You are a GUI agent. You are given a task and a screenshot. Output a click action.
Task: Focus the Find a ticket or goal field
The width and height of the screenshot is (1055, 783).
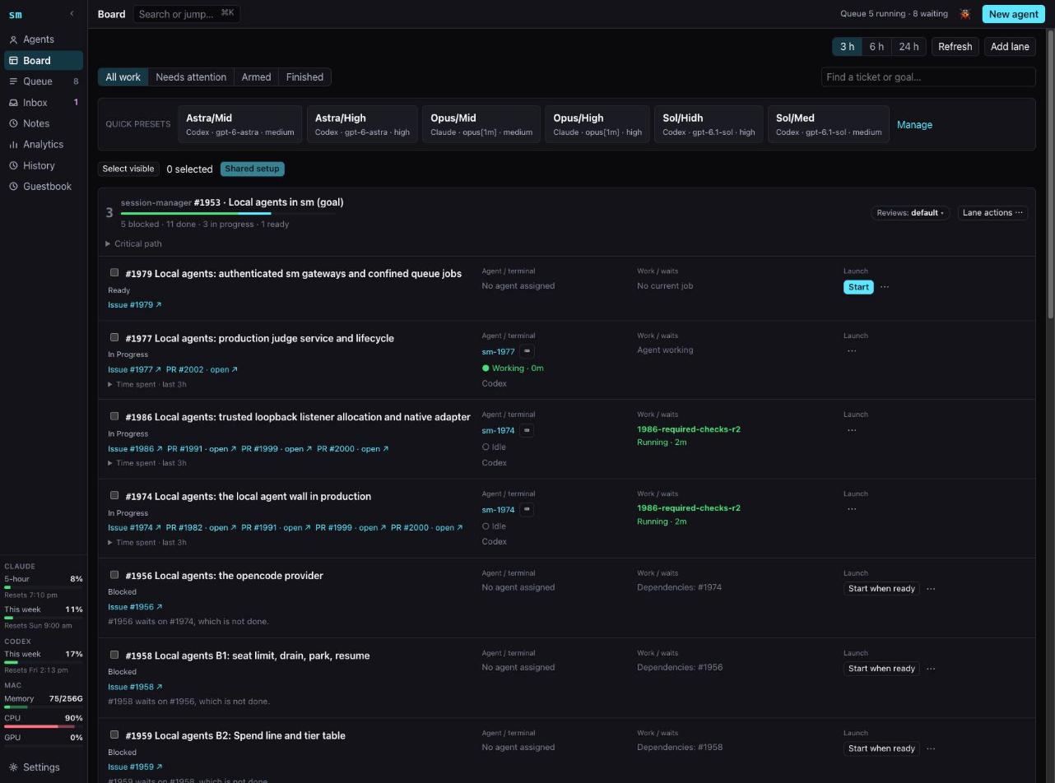928,77
